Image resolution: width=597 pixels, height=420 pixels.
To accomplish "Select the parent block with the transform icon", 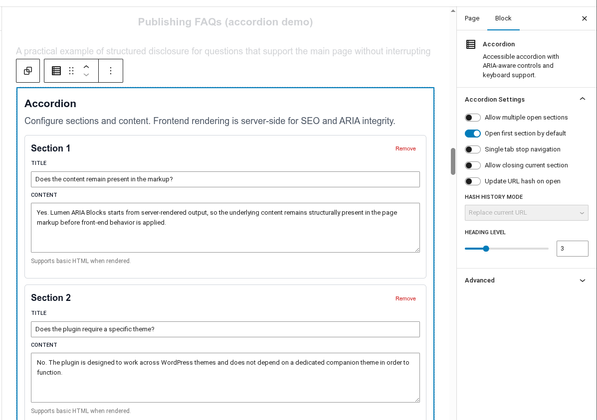I will (27, 70).
